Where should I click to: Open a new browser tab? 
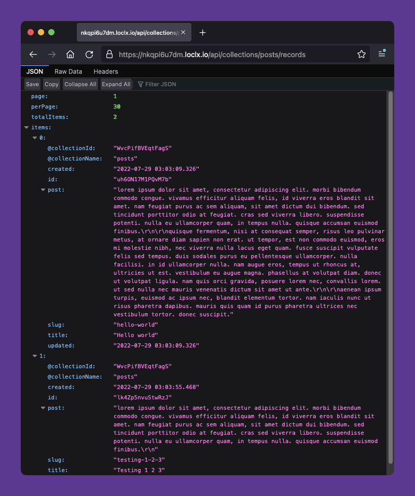(x=202, y=32)
